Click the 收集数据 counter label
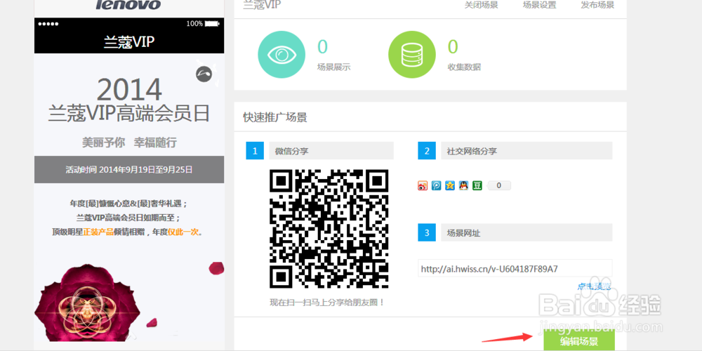This screenshot has height=351, width=702. (464, 67)
